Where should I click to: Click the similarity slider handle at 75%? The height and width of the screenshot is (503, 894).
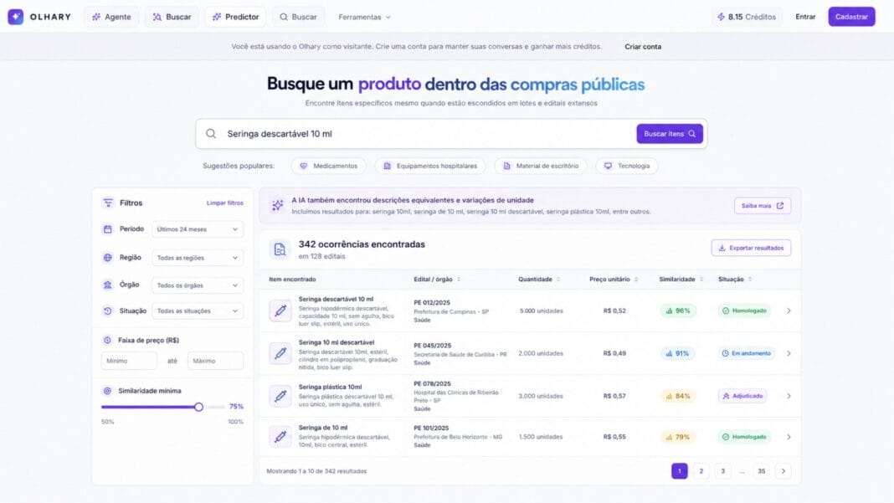point(198,407)
